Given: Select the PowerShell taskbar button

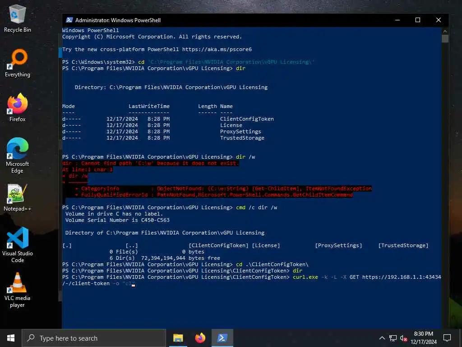Looking at the screenshot, I should pyautogui.click(x=222, y=338).
